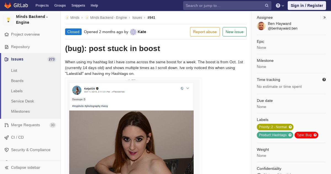Open the Snippets page

tap(78, 6)
